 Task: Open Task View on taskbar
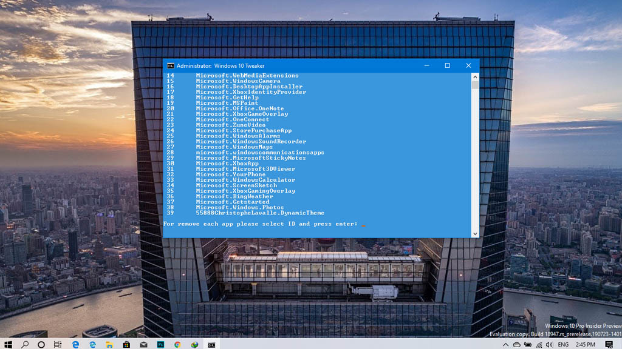pyautogui.click(x=58, y=345)
